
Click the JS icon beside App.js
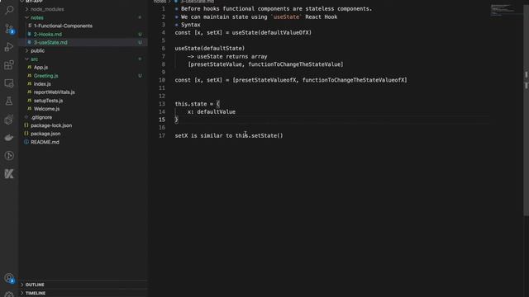click(x=30, y=68)
